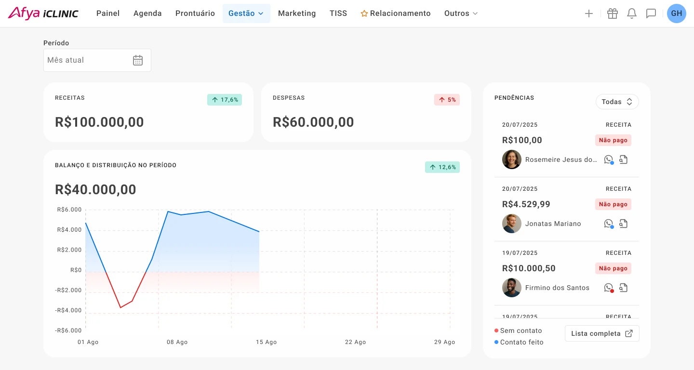The height and width of the screenshot is (370, 694).
Task: Select the TISS menu item
Action: (x=338, y=13)
